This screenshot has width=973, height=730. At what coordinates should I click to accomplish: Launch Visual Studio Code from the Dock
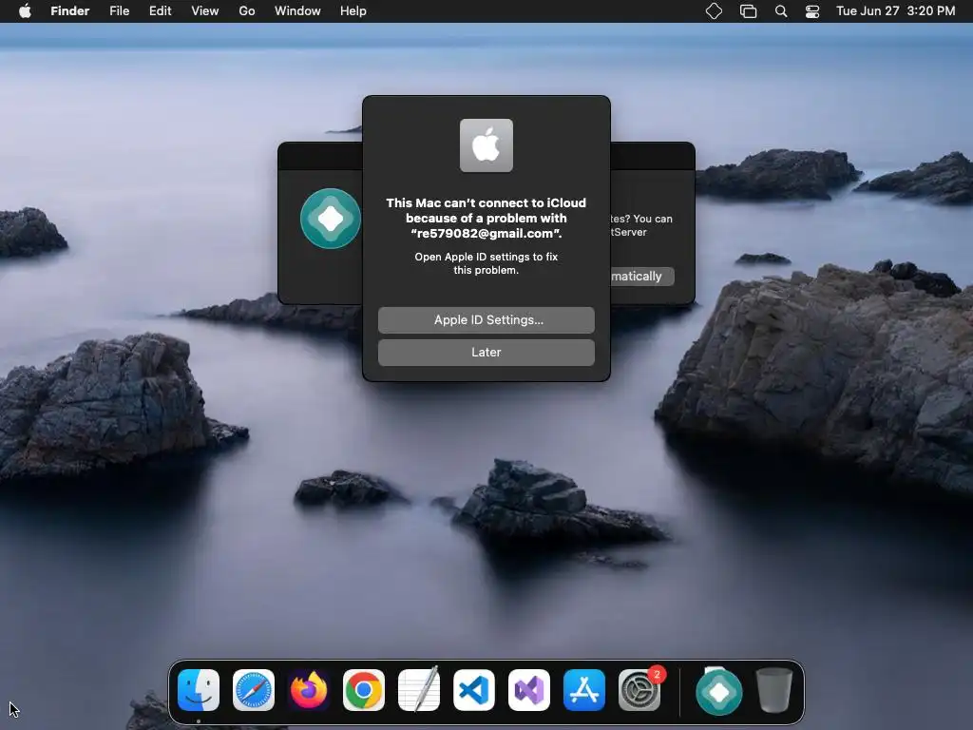click(474, 690)
